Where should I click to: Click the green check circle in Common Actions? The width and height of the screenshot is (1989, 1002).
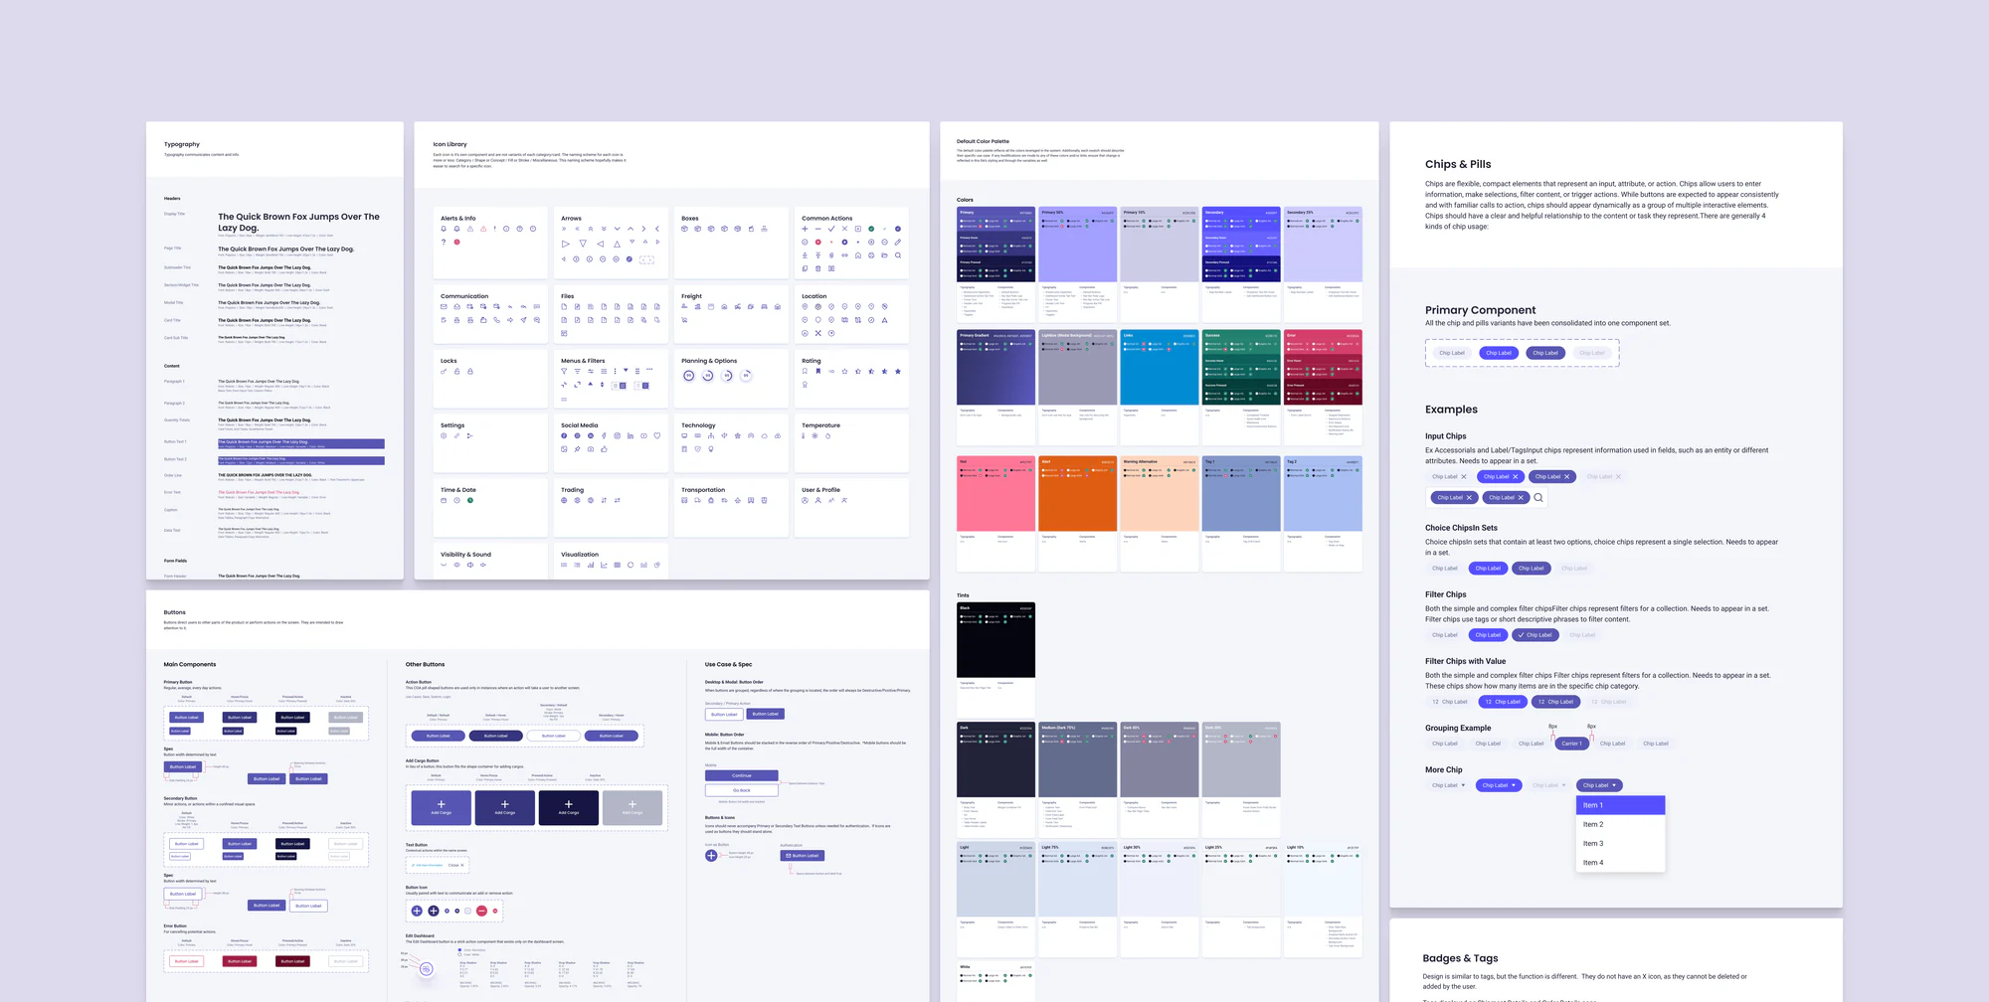[871, 229]
